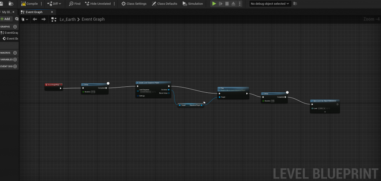Open the Level Sequence asset dropdown
The height and width of the screenshot is (181, 381).
145,92
